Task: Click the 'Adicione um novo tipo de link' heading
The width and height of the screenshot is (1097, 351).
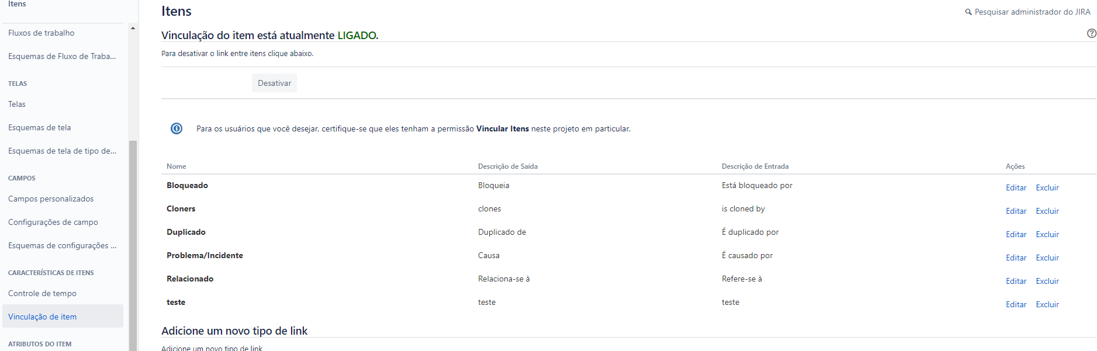Action: (234, 331)
